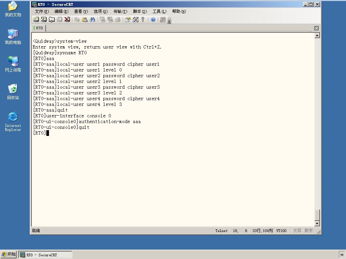Expand the taskbar tray chevron
The image size is (346, 259).
point(342,255)
